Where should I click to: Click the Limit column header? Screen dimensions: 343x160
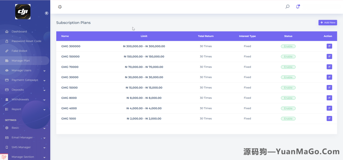(x=144, y=36)
